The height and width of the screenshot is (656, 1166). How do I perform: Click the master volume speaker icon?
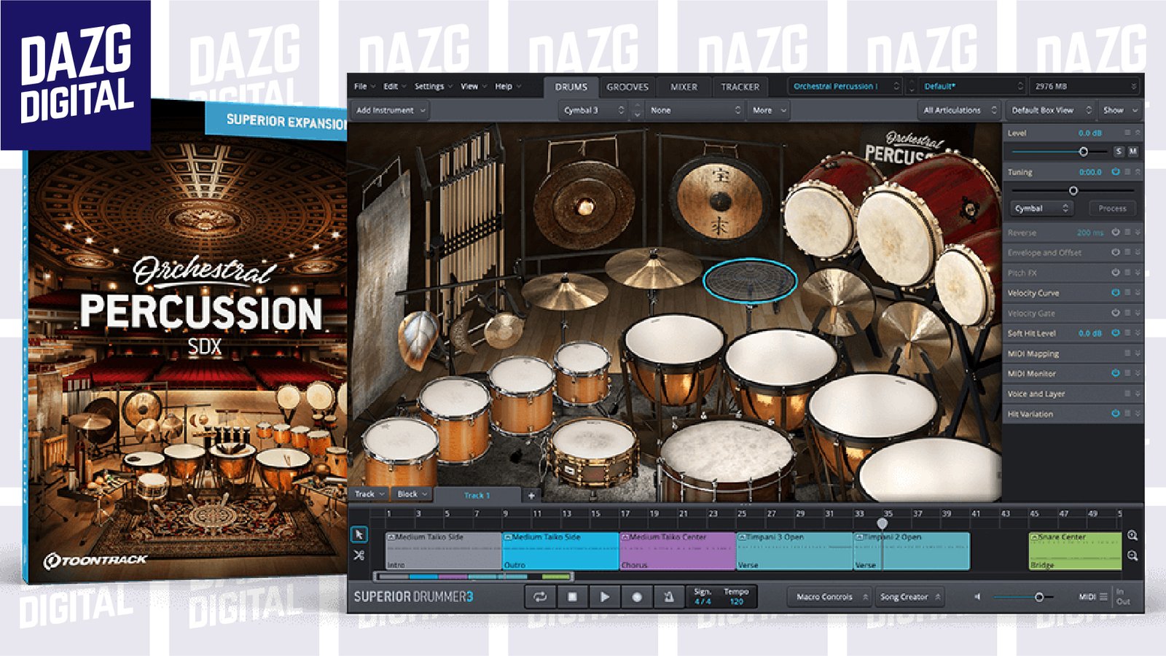tap(977, 597)
